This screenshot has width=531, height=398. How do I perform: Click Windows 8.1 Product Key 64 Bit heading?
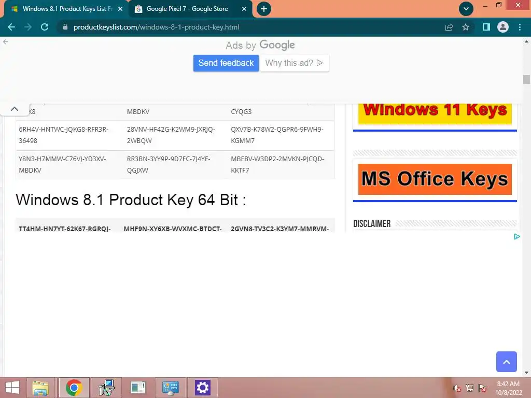pyautogui.click(x=131, y=200)
